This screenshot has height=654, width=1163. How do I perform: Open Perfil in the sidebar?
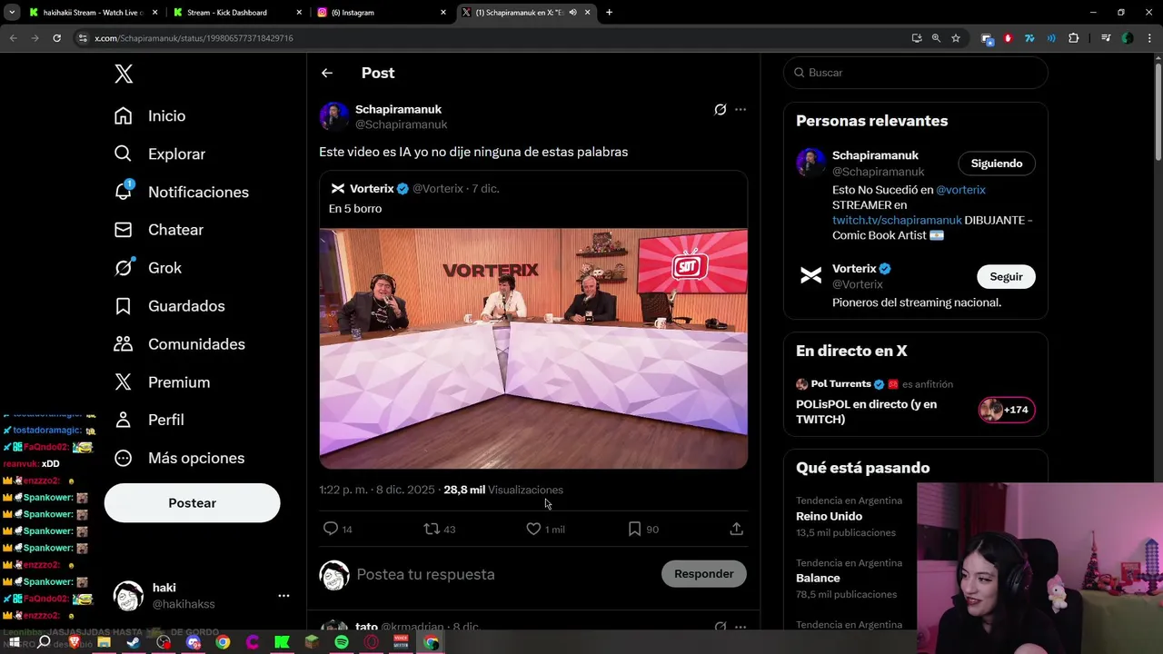pyautogui.click(x=149, y=420)
